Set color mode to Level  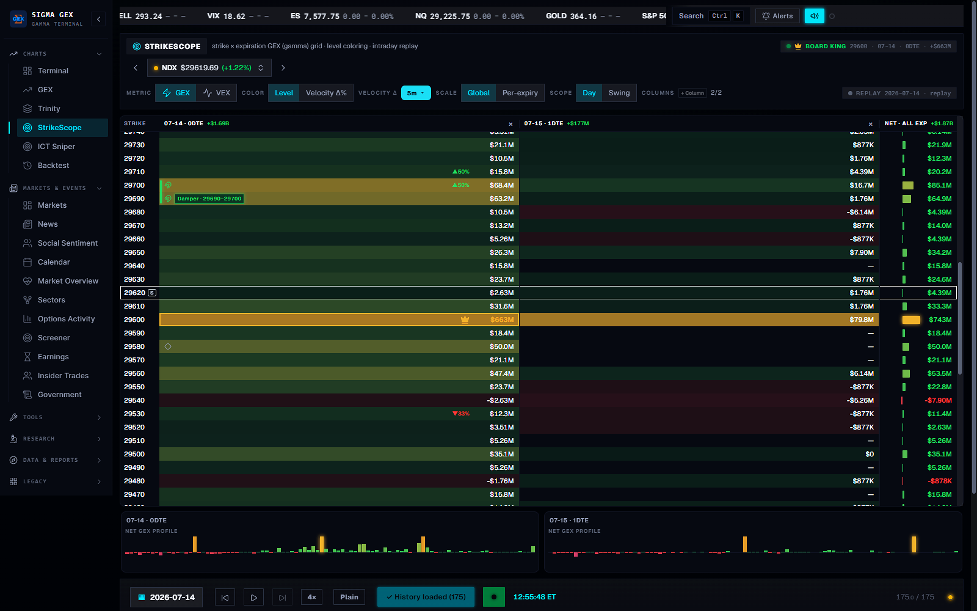[x=284, y=93]
